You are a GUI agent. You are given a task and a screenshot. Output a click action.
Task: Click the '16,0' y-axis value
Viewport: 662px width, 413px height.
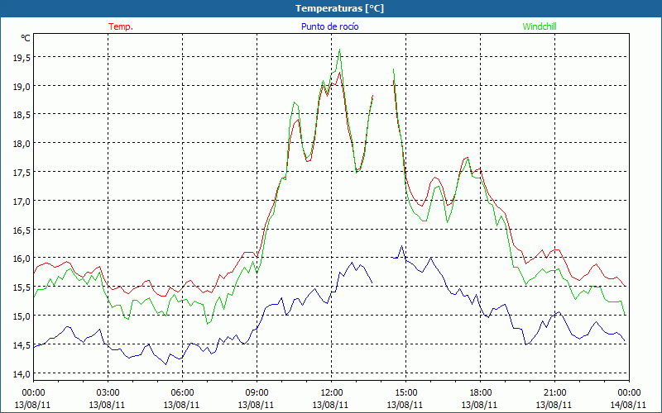click(22, 259)
